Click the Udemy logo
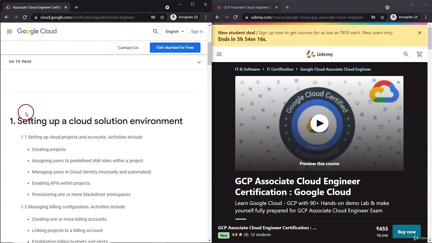The width and height of the screenshot is (432, 243). (319, 54)
